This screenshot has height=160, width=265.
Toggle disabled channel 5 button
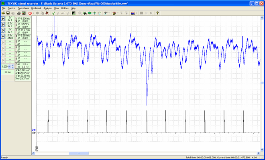pos(3,43)
